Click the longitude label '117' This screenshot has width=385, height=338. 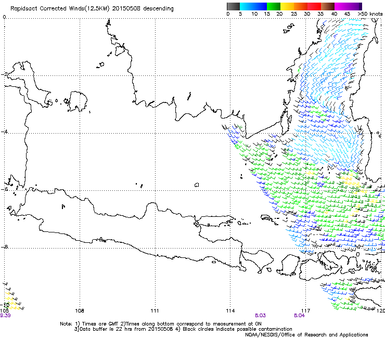(x=305, y=311)
